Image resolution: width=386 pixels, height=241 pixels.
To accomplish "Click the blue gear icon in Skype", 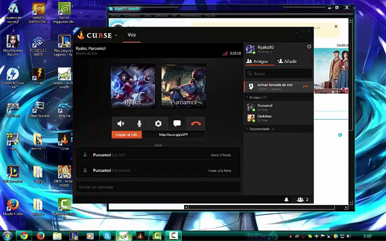I will (x=340, y=135).
